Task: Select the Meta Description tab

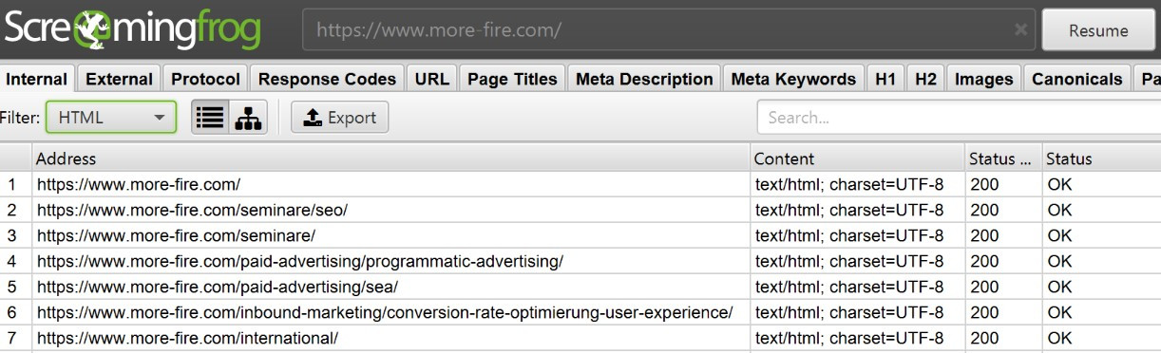Action: pyautogui.click(x=644, y=79)
